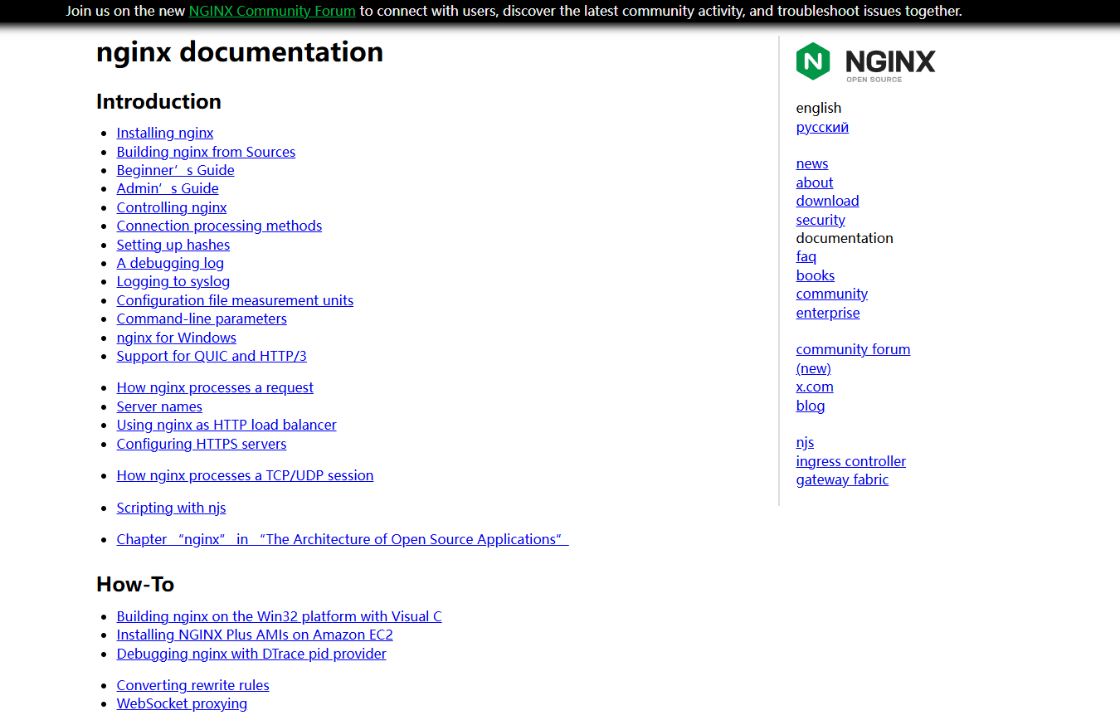Click the 'Introduction' section heading
The image size is (1120, 720).
pyautogui.click(x=158, y=101)
